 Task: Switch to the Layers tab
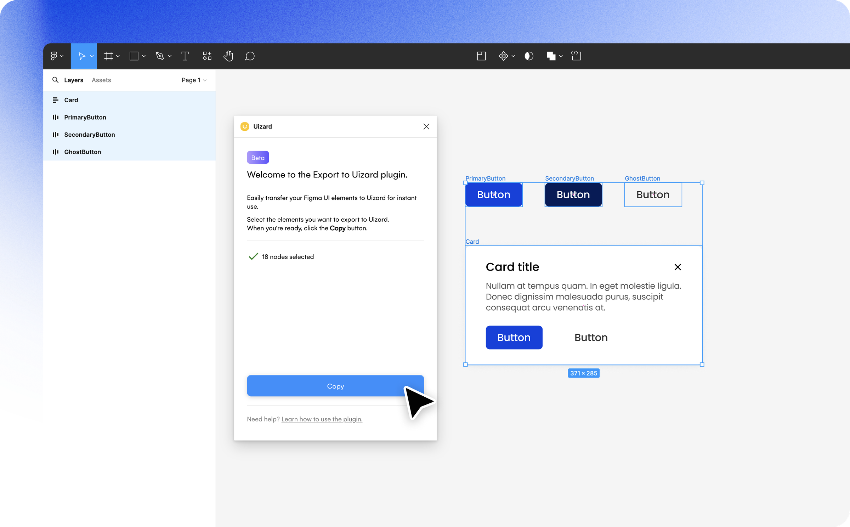click(x=74, y=80)
